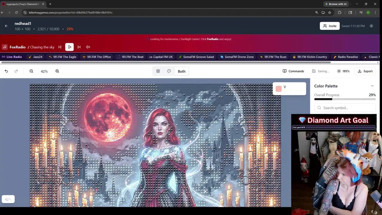
Task: Open the browser extensions puzzle icon
Action: pyautogui.click(x=340, y=13)
